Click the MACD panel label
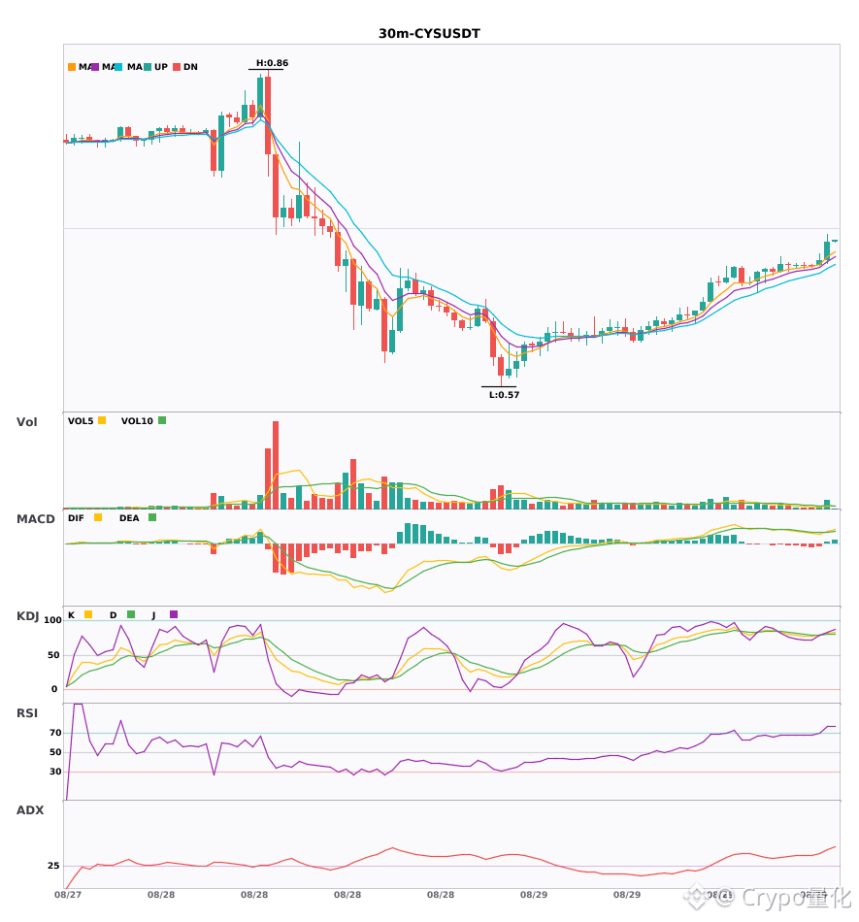 [35, 518]
